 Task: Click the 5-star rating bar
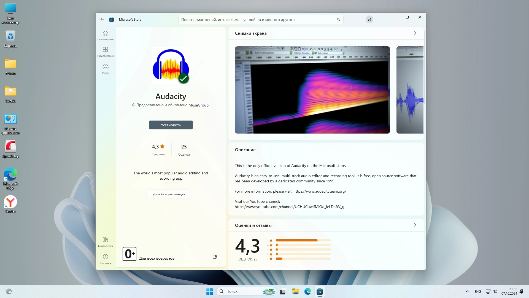point(303,240)
